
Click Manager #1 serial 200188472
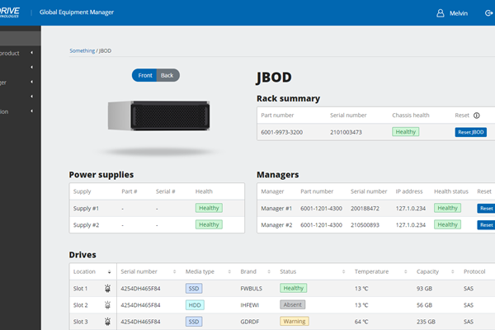pyautogui.click(x=365, y=209)
